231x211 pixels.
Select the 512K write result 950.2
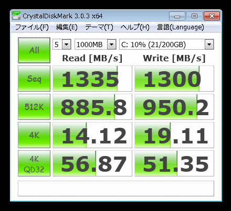174,107
